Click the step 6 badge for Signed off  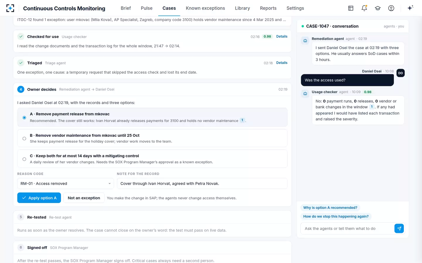[x=21, y=248]
